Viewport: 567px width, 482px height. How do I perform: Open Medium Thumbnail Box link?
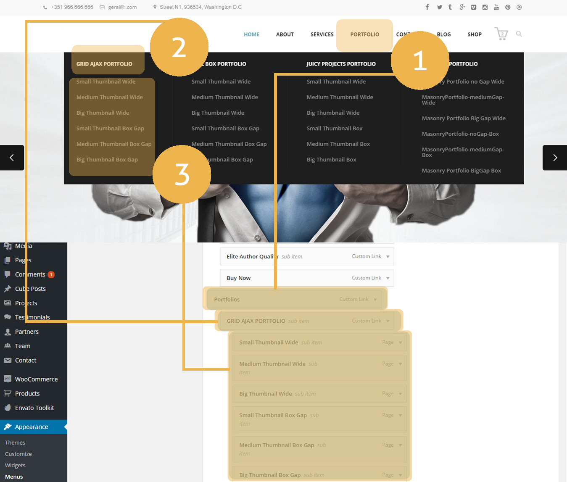(338, 144)
